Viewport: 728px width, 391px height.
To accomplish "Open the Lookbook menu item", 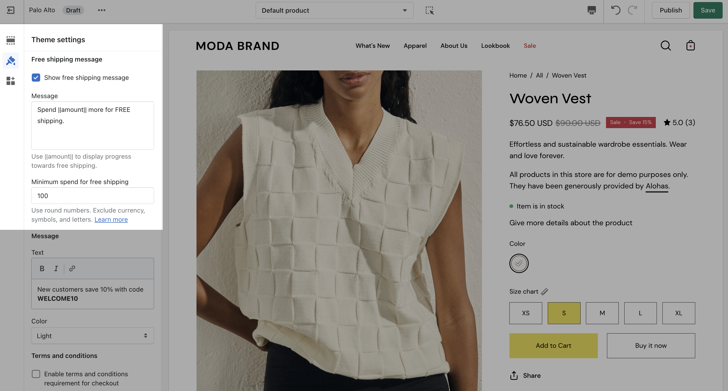I will 495,46.
